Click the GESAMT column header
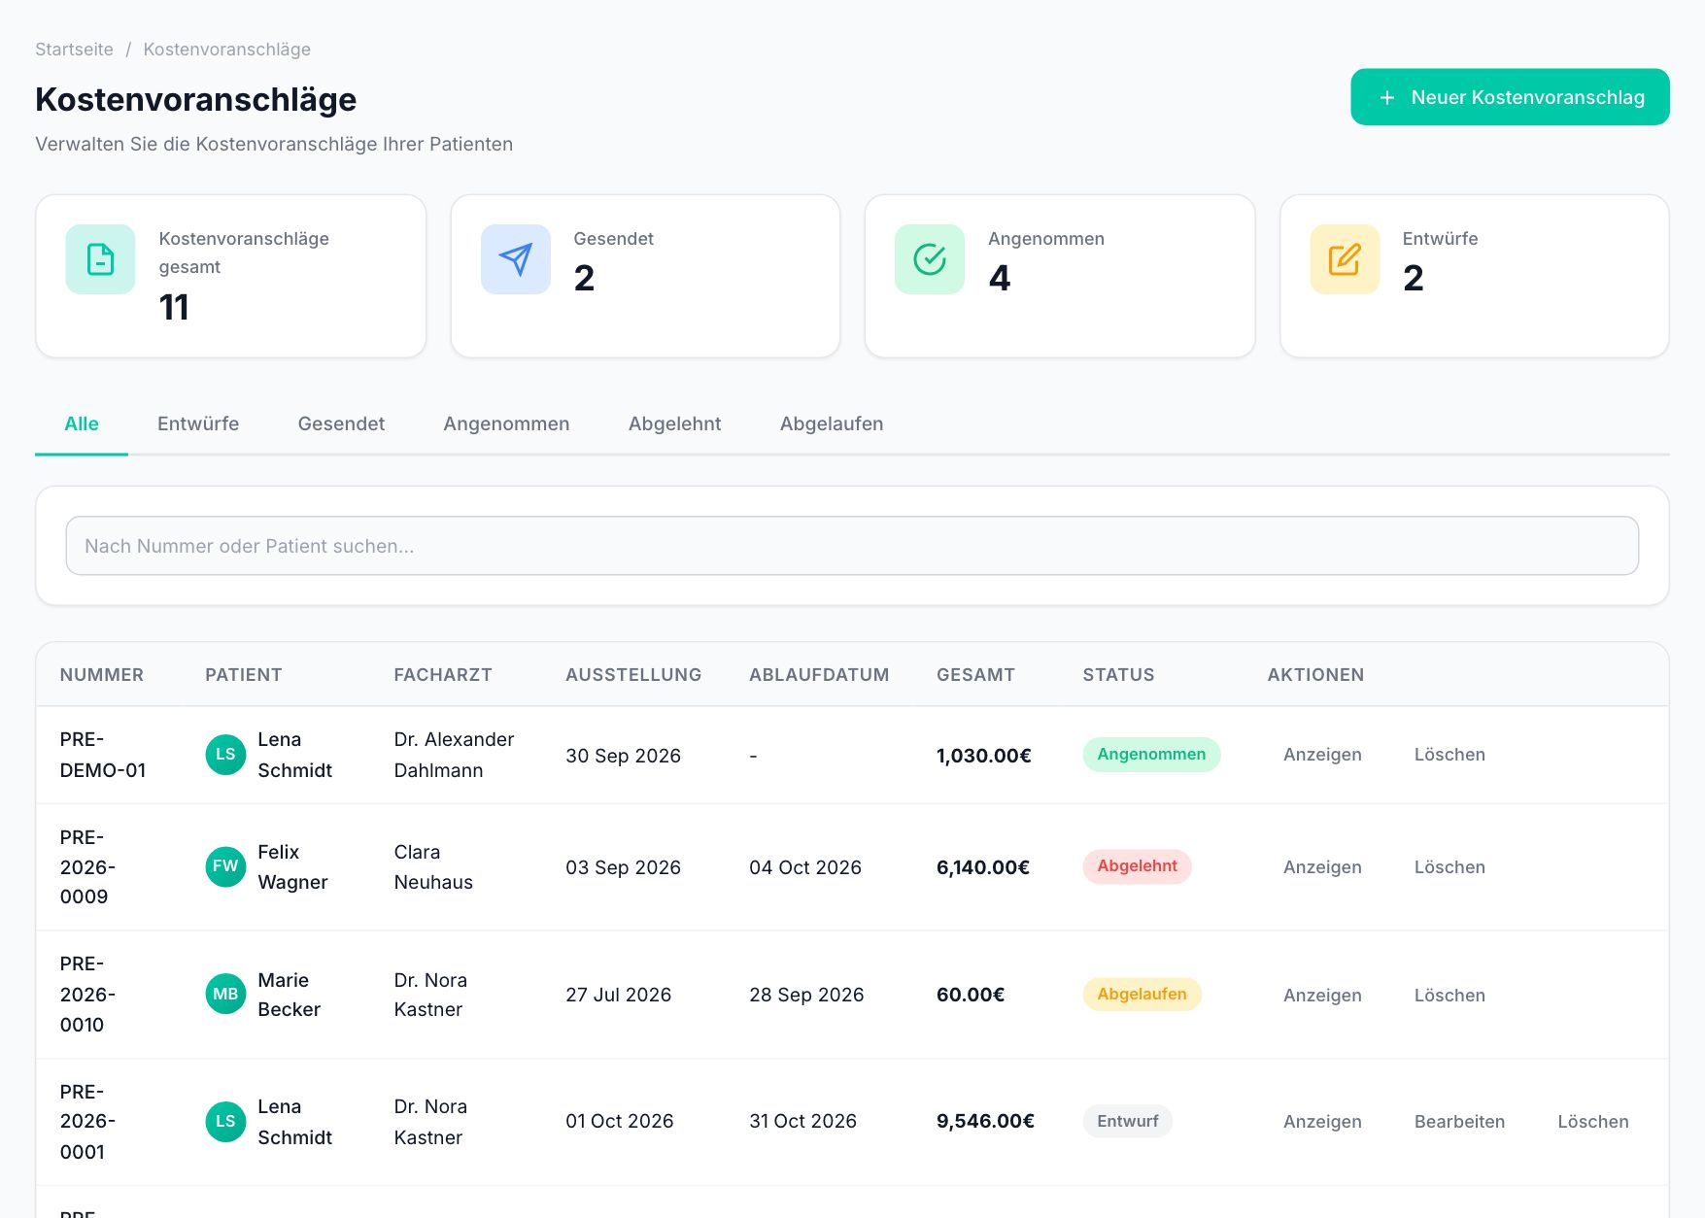The image size is (1705, 1218). [x=975, y=675]
